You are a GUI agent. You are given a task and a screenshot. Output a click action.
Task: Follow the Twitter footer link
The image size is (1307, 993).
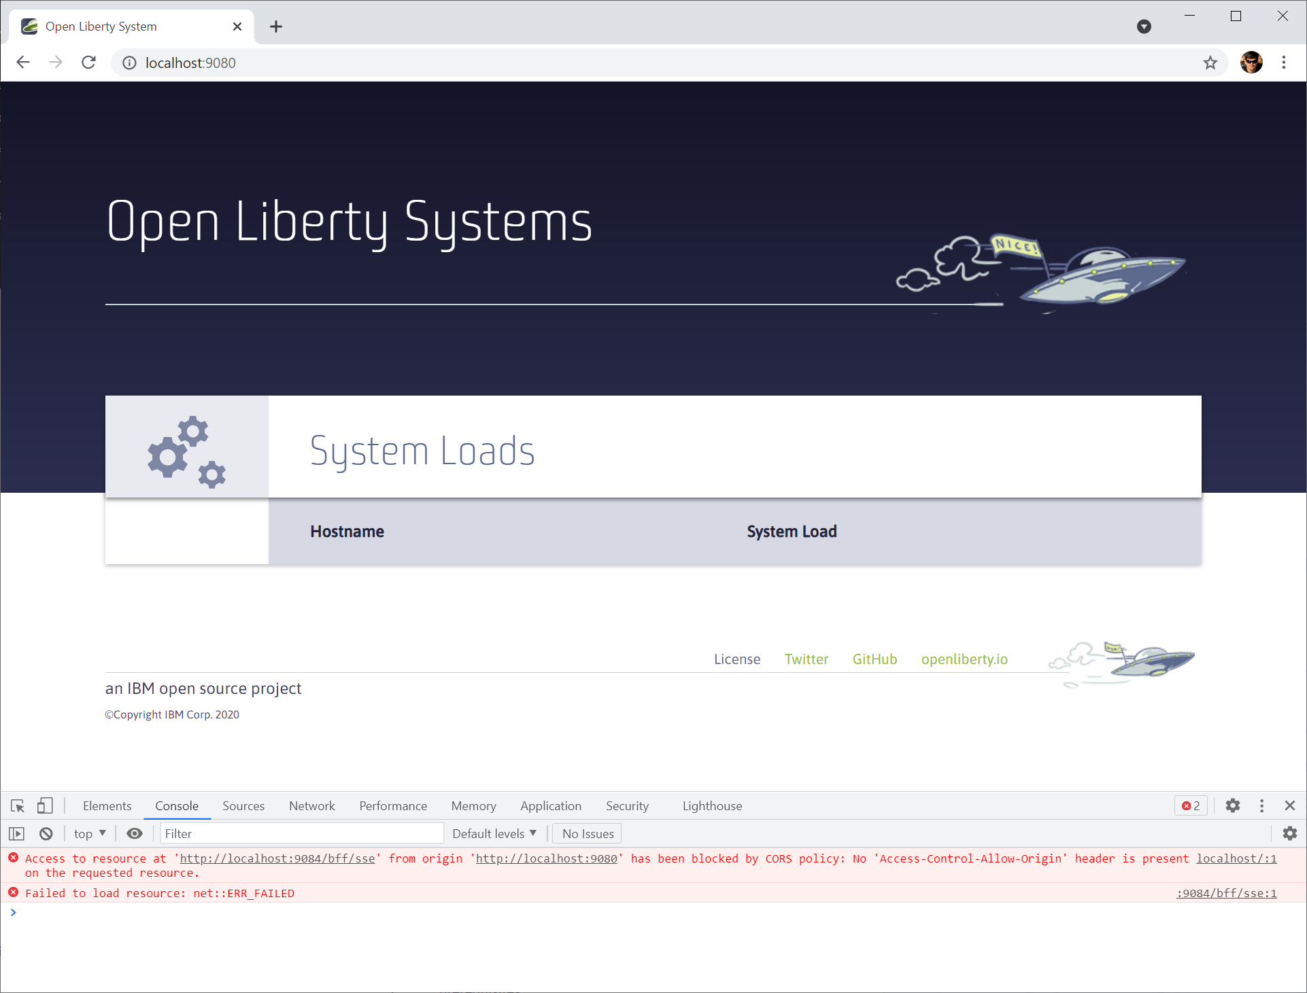click(807, 659)
